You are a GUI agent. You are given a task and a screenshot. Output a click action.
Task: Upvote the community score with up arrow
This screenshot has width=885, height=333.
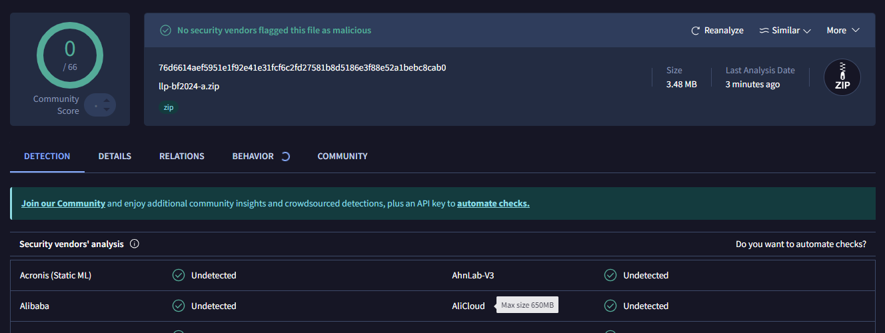pyautogui.click(x=107, y=101)
